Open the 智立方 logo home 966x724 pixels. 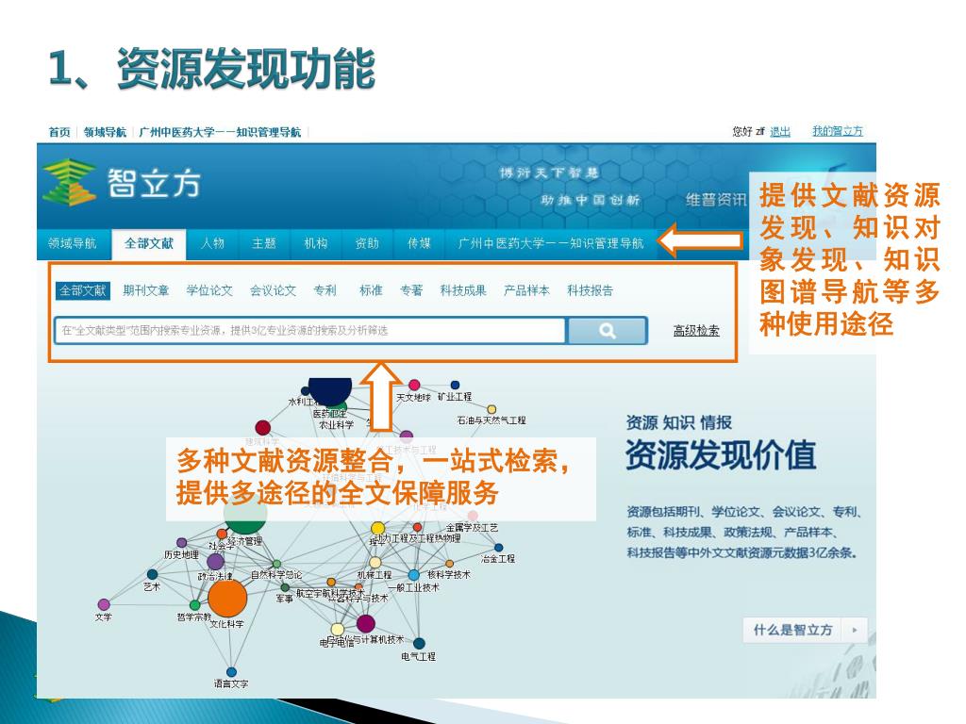tap(122, 182)
